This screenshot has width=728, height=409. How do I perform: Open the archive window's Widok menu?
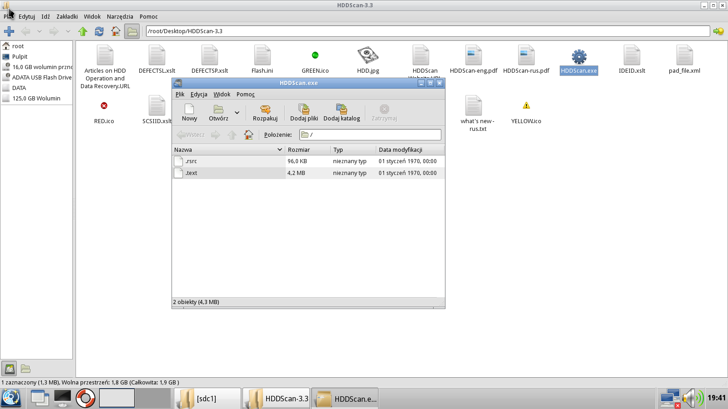pos(222,94)
